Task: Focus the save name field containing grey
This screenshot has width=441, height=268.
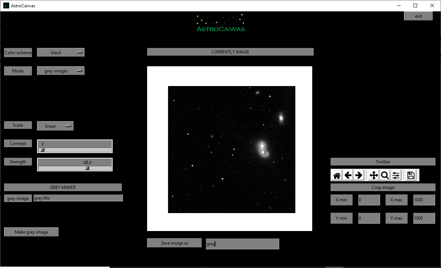Action: tap(243, 244)
